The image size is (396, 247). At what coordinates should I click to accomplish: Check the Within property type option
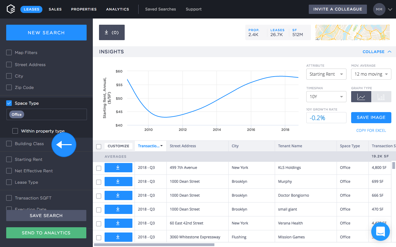point(15,131)
